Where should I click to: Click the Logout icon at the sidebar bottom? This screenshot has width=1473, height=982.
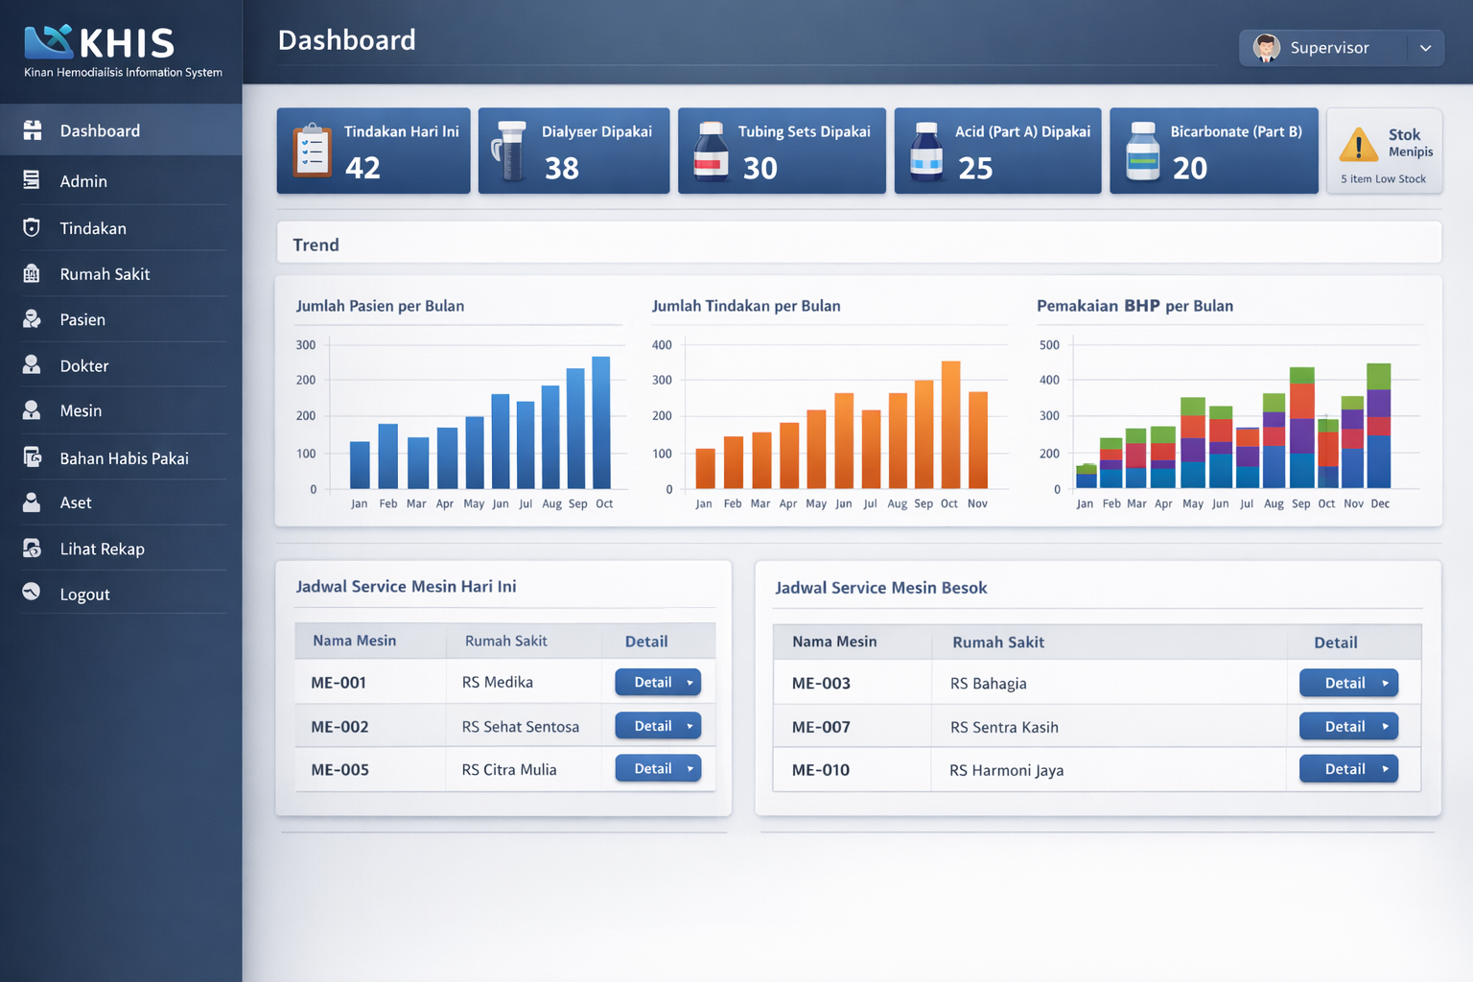pyautogui.click(x=32, y=594)
